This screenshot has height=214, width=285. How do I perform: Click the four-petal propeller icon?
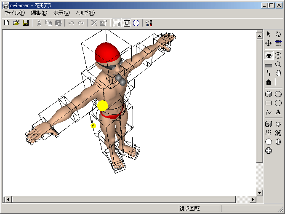(278, 133)
